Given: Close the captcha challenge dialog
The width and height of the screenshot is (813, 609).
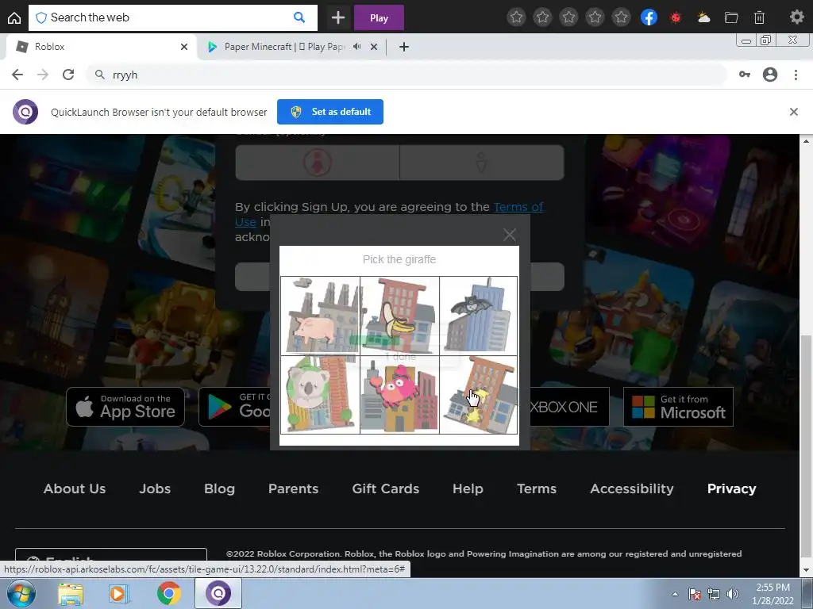Looking at the screenshot, I should [510, 235].
